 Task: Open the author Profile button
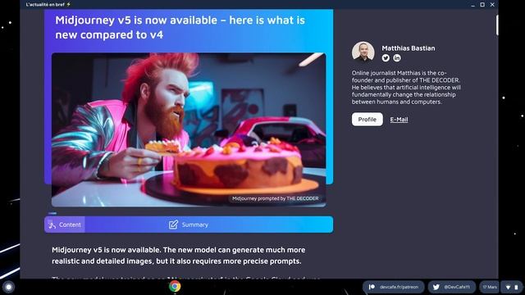pos(367,120)
